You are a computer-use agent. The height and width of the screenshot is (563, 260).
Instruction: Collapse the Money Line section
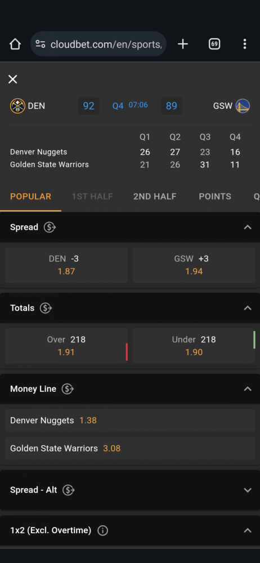tap(248, 389)
